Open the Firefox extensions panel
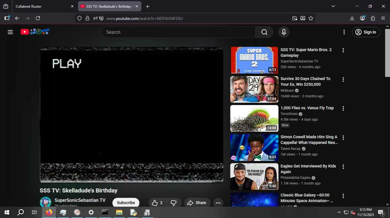Viewport: 390px width, 218px height. click(x=373, y=18)
